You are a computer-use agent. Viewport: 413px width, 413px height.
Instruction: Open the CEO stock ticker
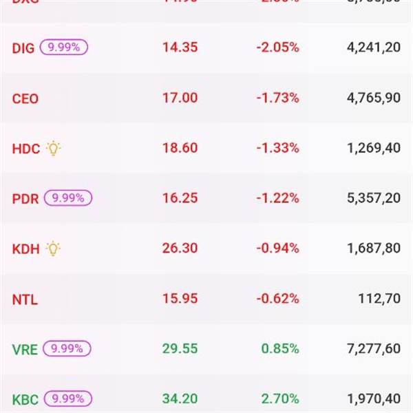25,98
